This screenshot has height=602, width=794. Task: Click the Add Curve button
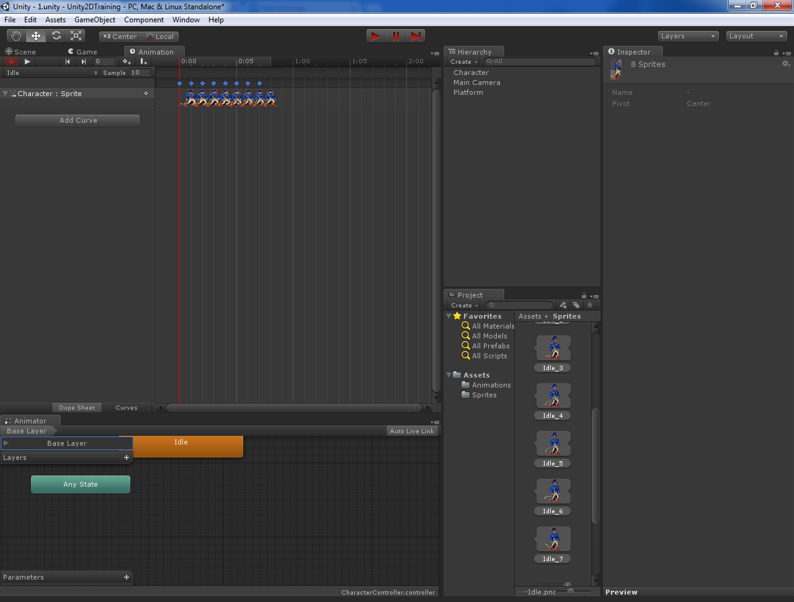coord(78,120)
